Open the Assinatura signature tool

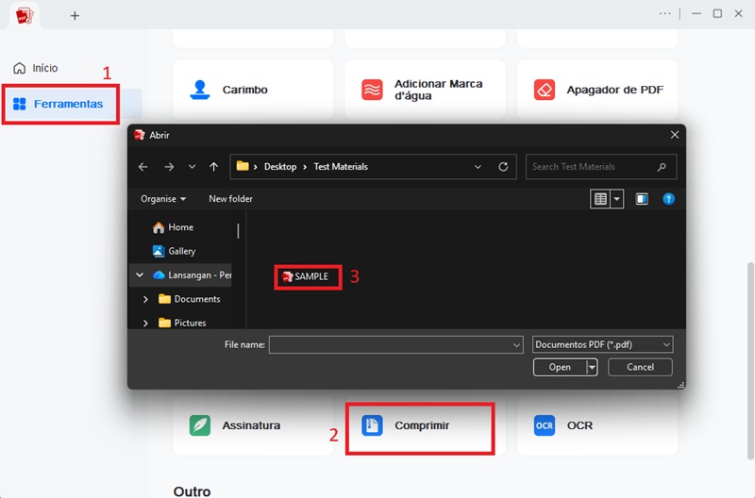click(x=253, y=425)
